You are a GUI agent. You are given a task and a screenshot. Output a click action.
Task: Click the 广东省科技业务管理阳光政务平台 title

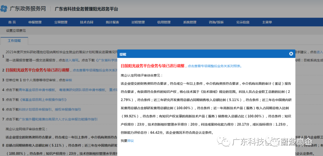coord(86,9)
